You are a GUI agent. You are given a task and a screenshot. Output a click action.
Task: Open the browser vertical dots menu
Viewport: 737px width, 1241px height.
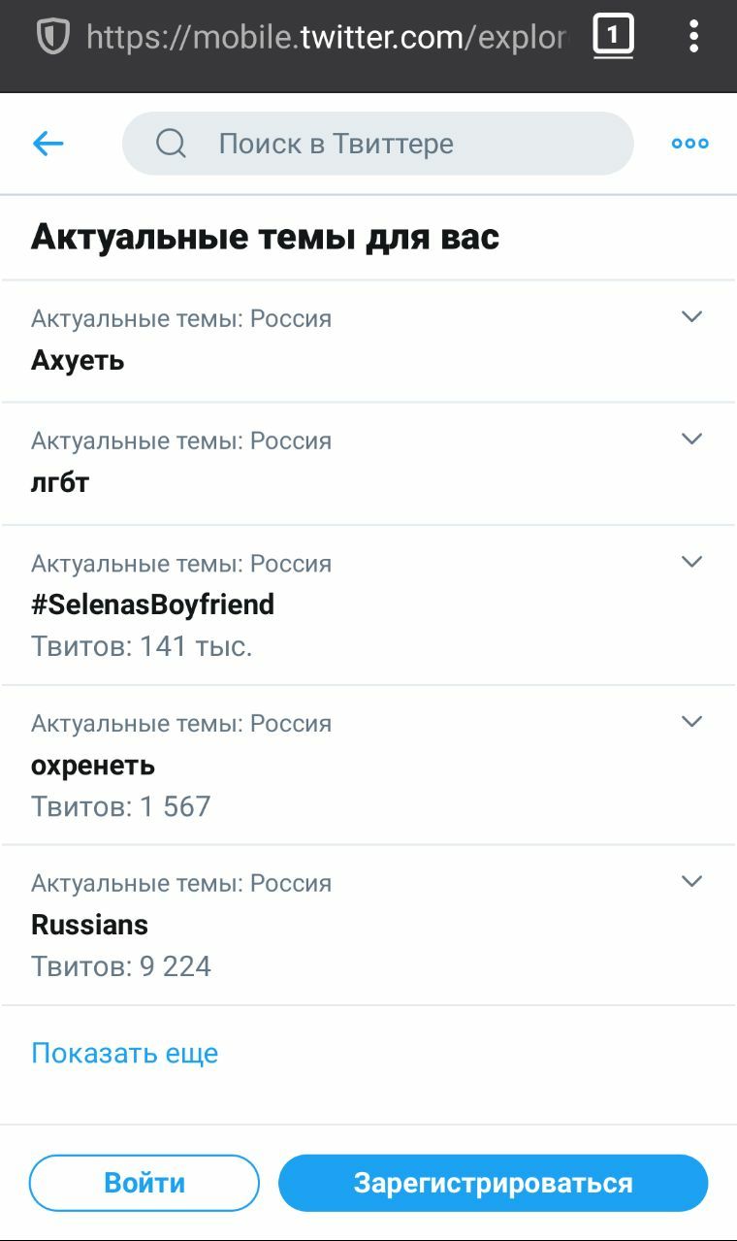pyautogui.click(x=693, y=36)
